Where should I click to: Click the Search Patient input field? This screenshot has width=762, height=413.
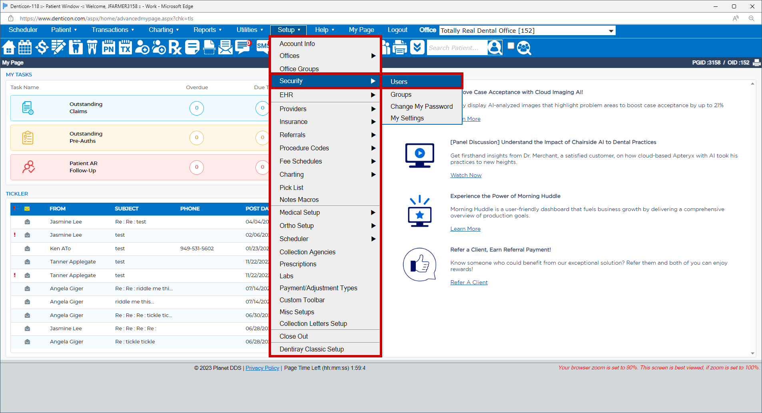pos(457,48)
